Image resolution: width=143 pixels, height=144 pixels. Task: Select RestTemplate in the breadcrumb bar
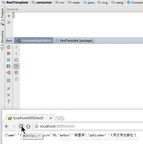(15, 3)
